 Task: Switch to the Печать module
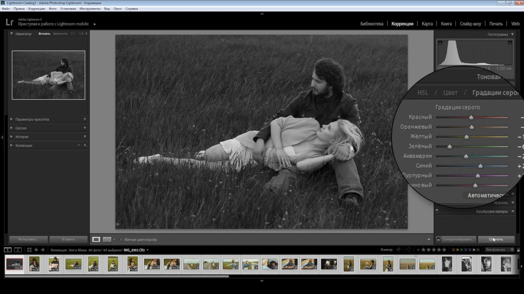[x=496, y=24]
